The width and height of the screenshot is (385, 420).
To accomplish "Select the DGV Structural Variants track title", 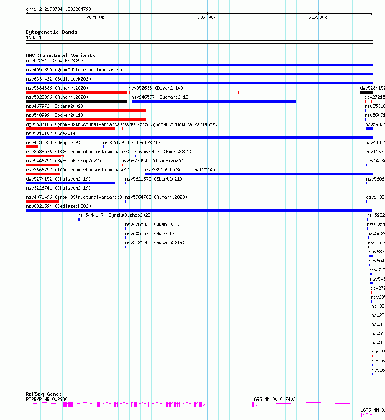I will [x=61, y=55].
